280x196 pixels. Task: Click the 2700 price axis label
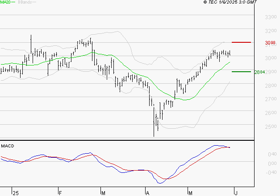click(x=271, y=99)
